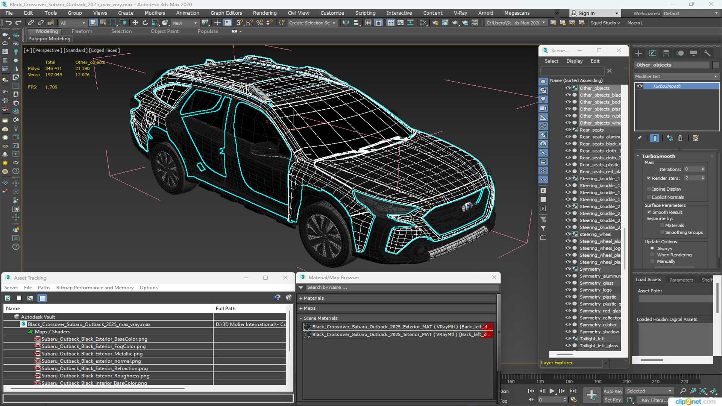Toggle the Angle Snap icon

[249, 23]
